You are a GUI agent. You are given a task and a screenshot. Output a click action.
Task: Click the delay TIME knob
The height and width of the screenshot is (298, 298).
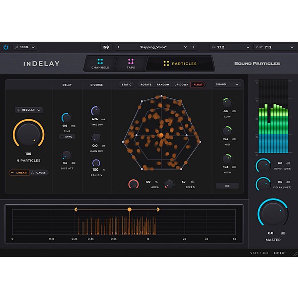coord(67,118)
